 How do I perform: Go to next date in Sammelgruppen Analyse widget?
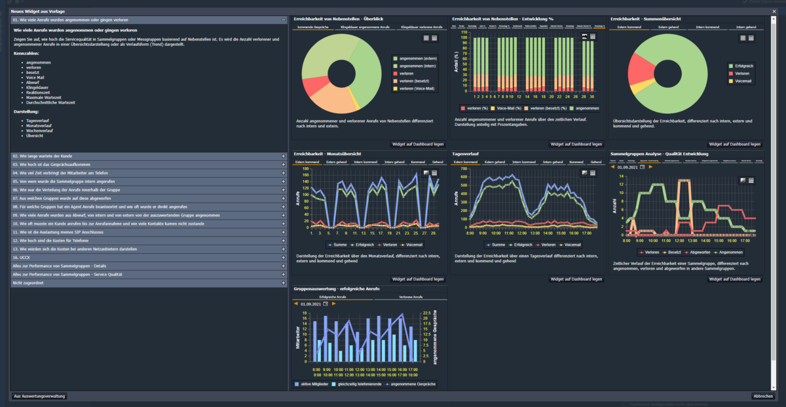click(x=650, y=167)
